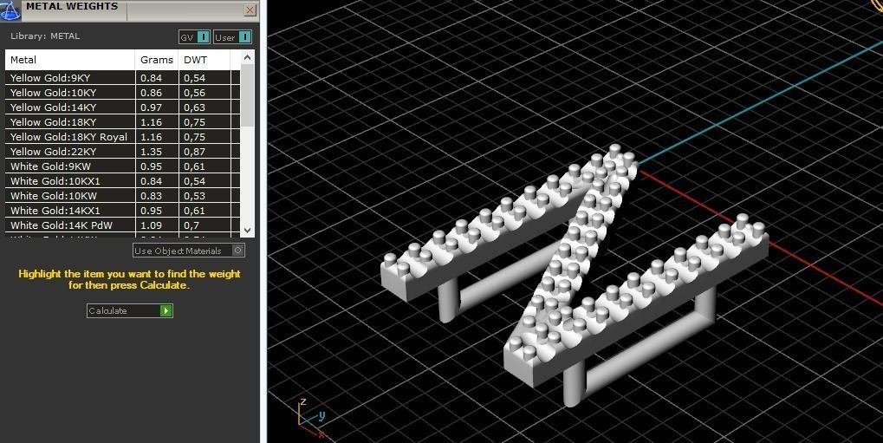This screenshot has height=443, width=883.
Task: Enable Use Object Materials option
Action: [189, 251]
